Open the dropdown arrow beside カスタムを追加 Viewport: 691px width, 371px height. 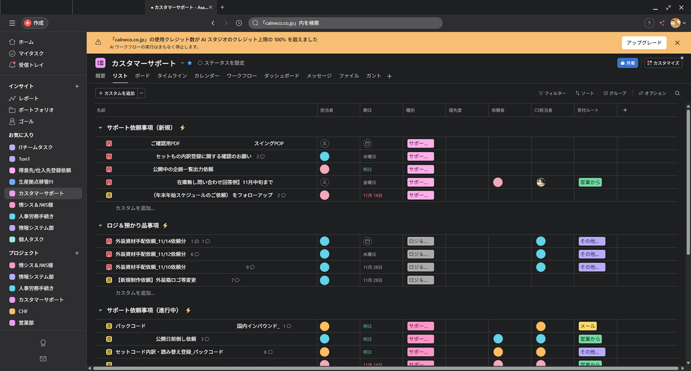(x=142, y=93)
